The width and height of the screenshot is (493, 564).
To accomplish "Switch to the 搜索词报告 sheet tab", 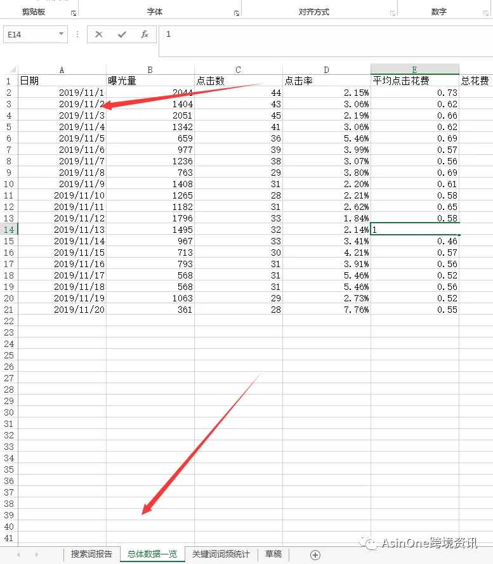I will pos(91,554).
